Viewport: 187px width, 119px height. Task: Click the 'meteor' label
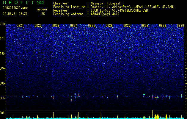tap(42, 9)
